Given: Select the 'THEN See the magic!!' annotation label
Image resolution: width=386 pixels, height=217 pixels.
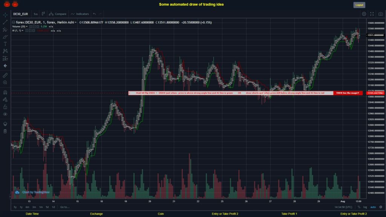Looking at the screenshot, I should pos(348,93).
